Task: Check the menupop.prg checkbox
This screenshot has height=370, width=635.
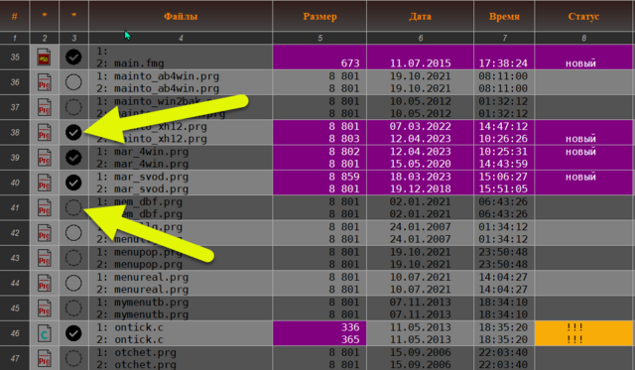Action: point(73,258)
